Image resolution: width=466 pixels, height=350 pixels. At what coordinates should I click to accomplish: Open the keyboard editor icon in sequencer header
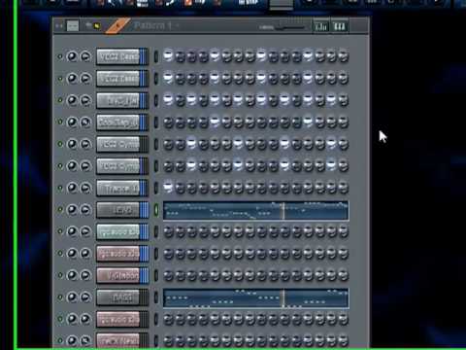click(339, 26)
